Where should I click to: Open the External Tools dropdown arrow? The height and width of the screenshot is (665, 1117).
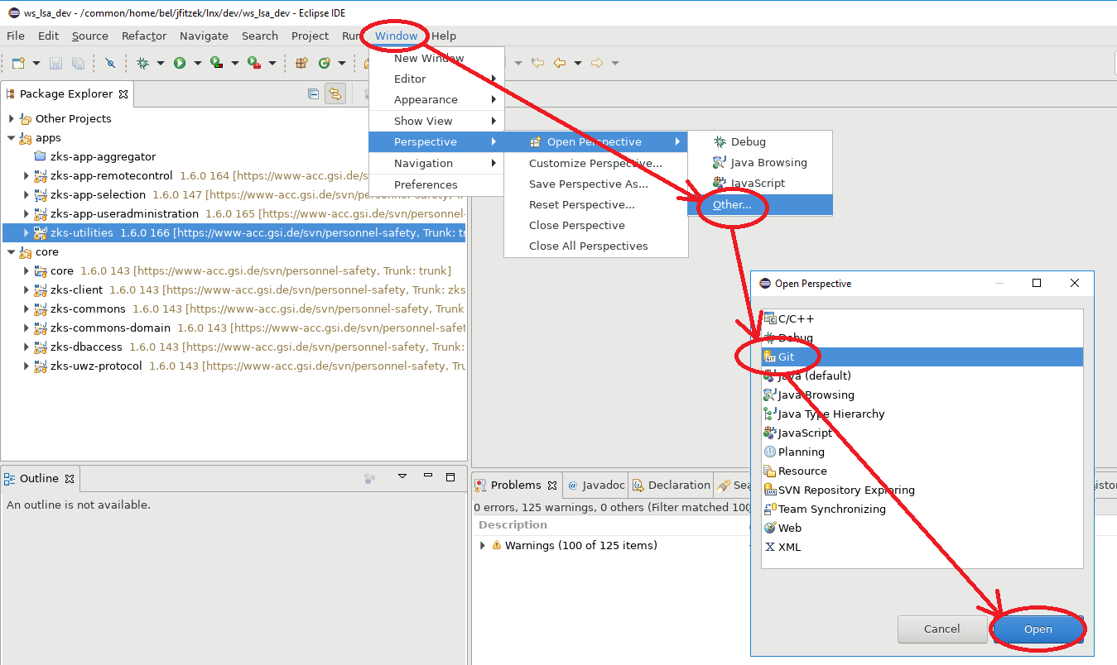click(272, 63)
